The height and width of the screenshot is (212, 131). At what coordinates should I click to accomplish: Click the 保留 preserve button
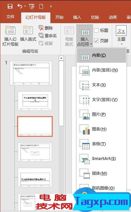(46, 43)
